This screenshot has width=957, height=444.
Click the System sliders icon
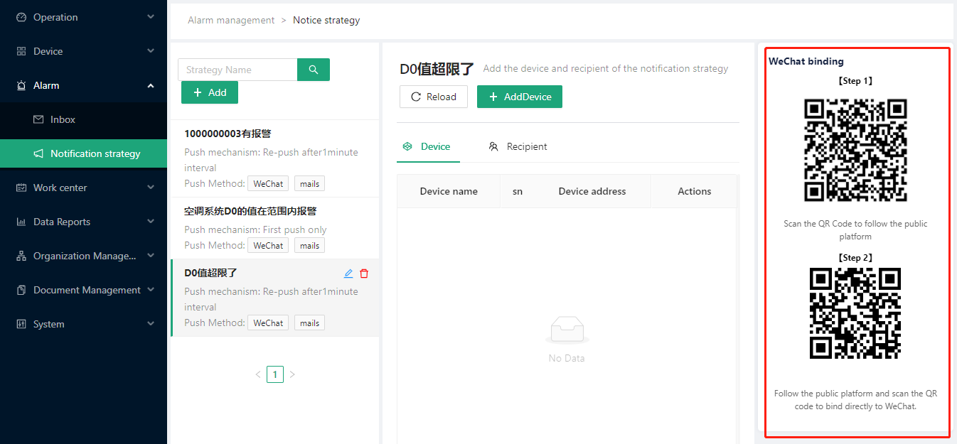[x=21, y=324]
